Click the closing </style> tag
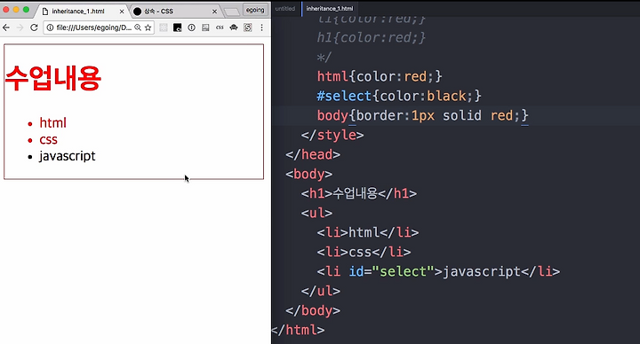Image resolution: width=640 pixels, height=344 pixels. click(x=332, y=135)
